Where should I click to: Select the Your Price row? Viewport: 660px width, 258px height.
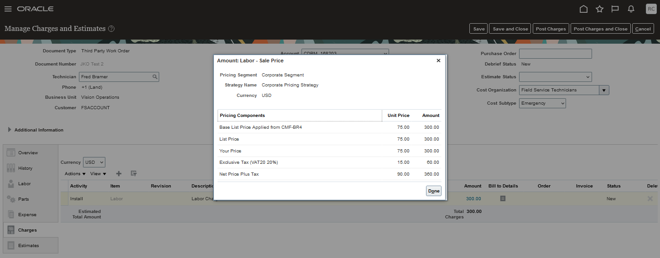point(329,151)
